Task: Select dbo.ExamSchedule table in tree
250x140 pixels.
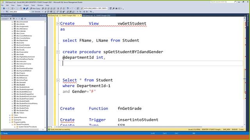Action: (x=23, y=45)
